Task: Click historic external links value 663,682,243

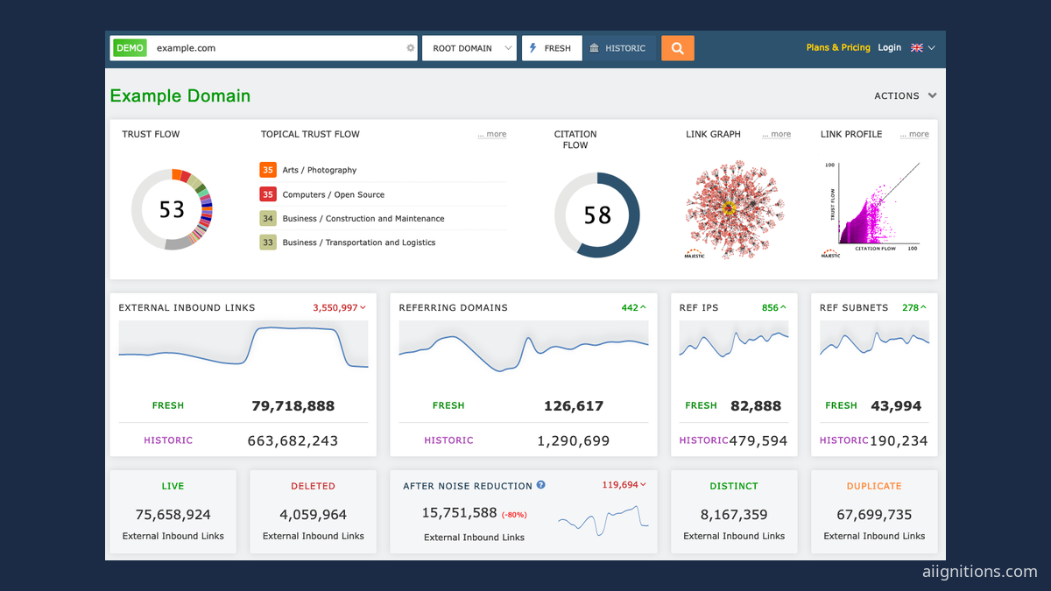Action: pos(293,440)
